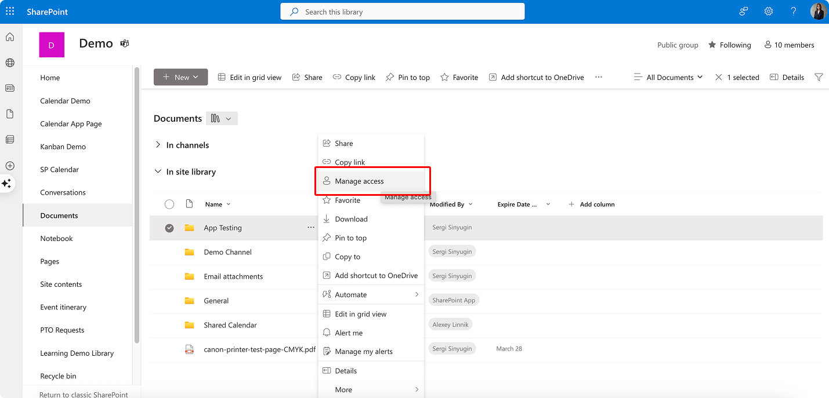Open the Microsoft 365 app launcher
Viewport: 829px width, 398px height.
pyautogui.click(x=9, y=11)
